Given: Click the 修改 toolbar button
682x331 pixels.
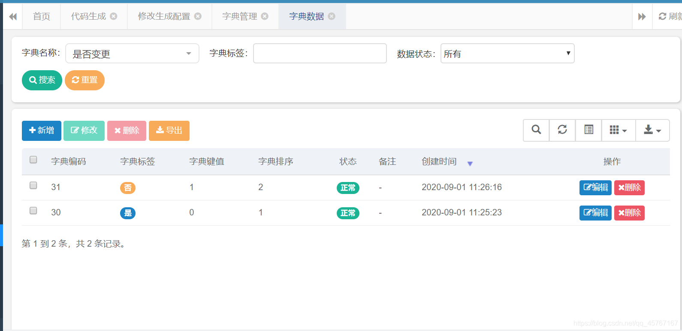Looking at the screenshot, I should (84, 131).
